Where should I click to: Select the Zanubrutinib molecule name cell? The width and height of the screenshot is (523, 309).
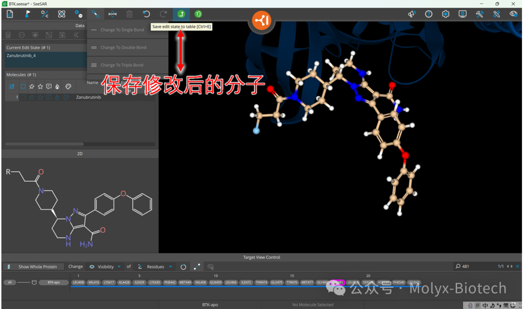click(89, 97)
